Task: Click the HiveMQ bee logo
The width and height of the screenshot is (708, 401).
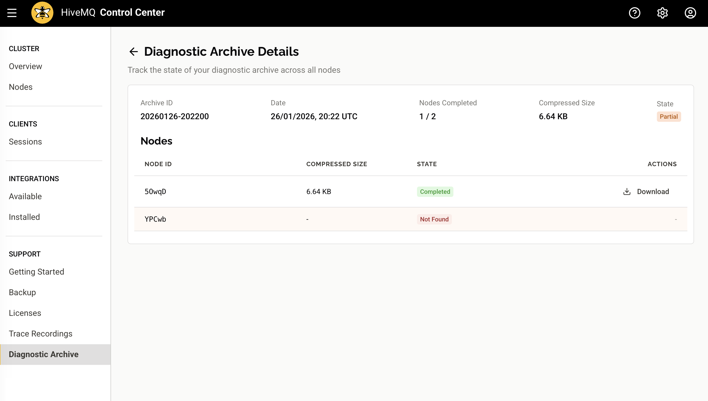Action: (42, 12)
